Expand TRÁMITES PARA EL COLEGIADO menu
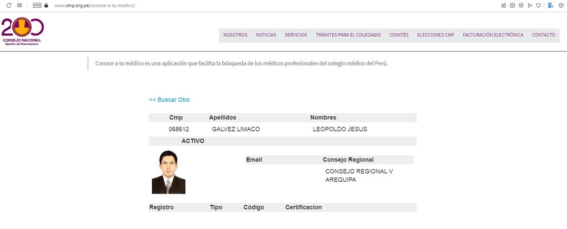This screenshot has width=567, height=229. point(348,35)
